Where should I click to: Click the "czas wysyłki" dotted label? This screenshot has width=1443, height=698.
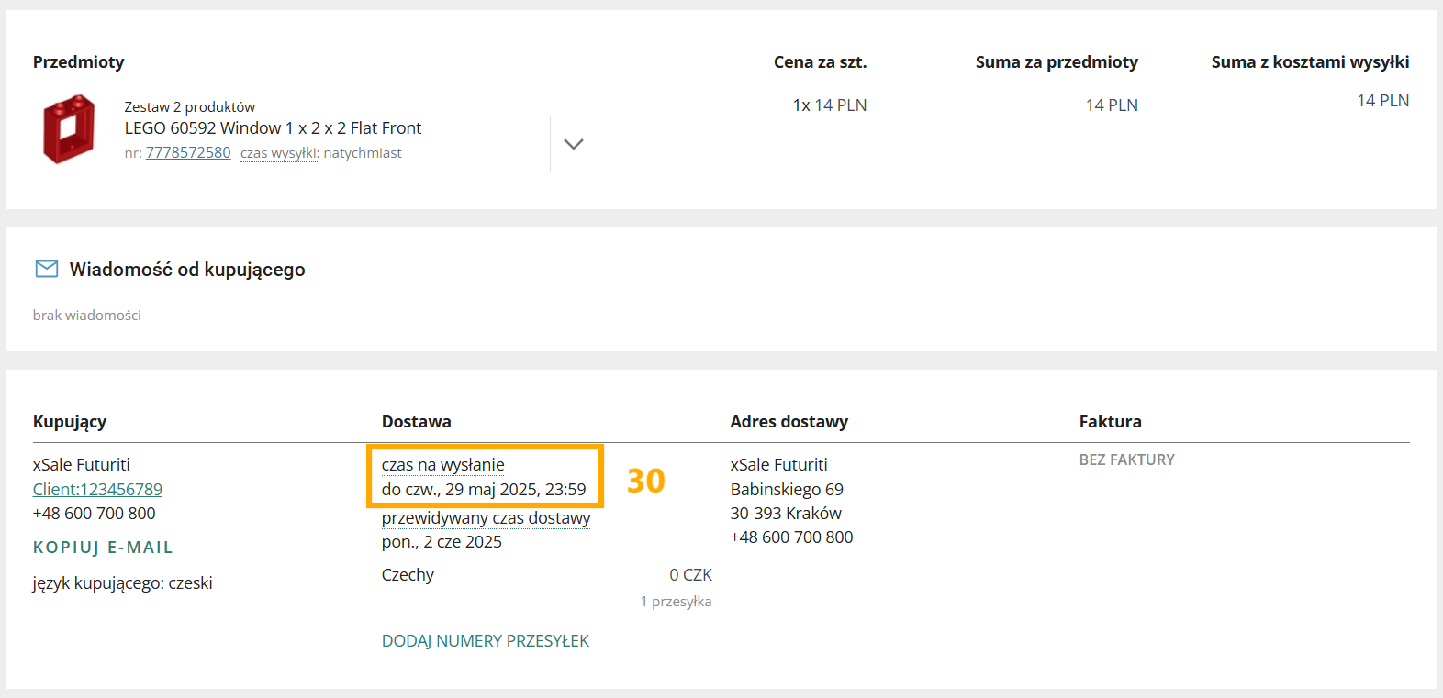pyautogui.click(x=279, y=153)
